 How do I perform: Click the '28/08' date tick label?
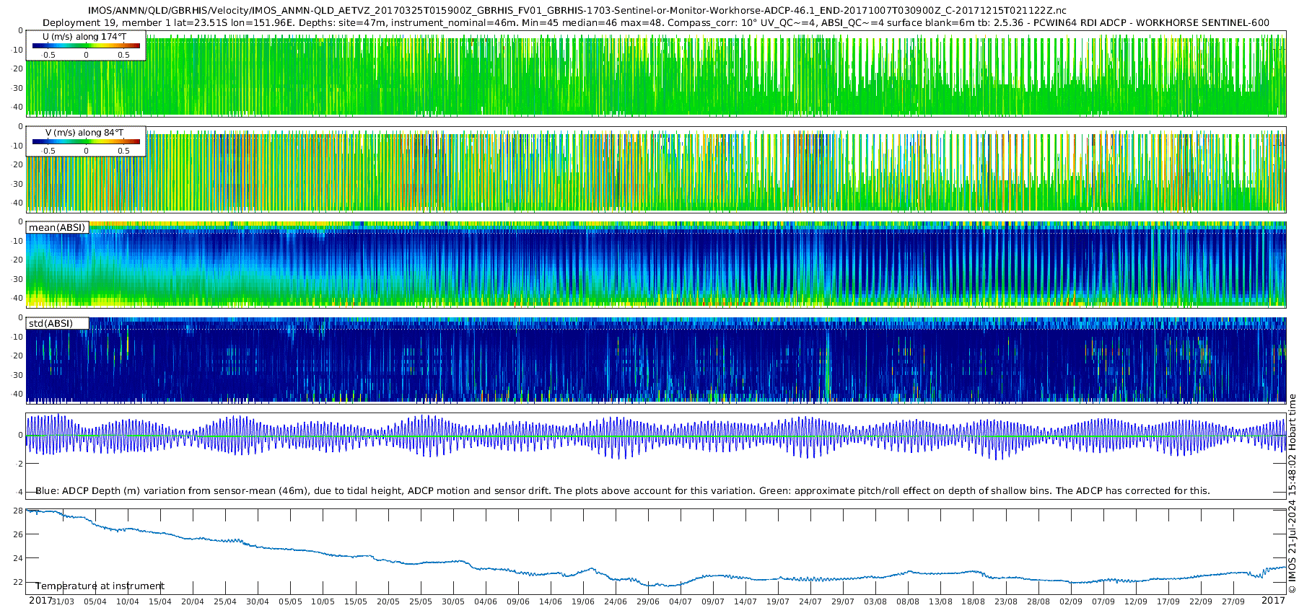pyautogui.click(x=1038, y=601)
